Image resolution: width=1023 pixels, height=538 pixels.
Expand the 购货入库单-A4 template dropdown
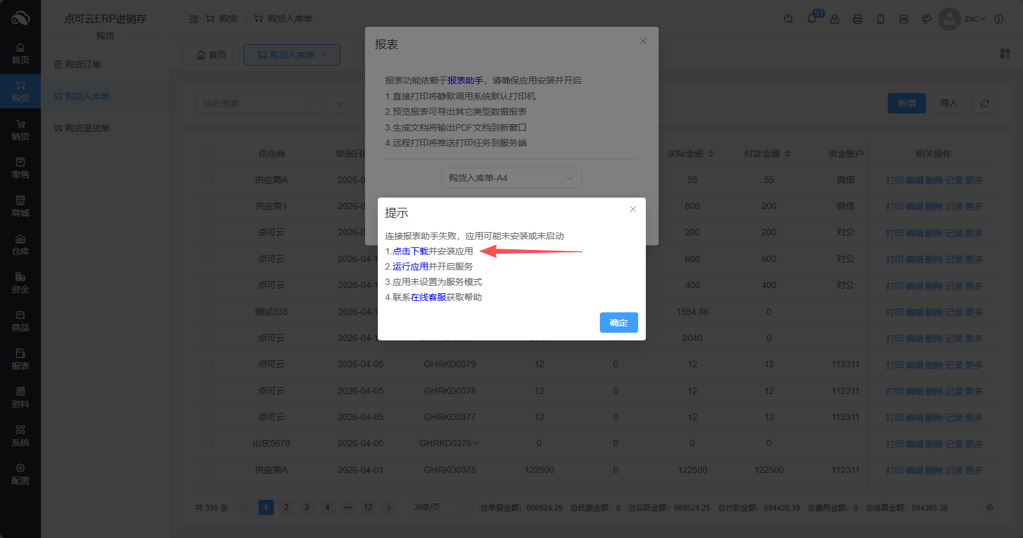[511, 178]
